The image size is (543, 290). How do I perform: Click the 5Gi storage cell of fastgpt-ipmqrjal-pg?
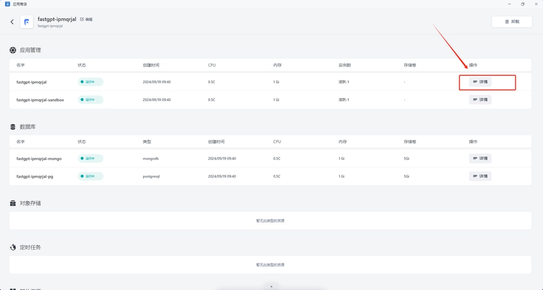406,176
